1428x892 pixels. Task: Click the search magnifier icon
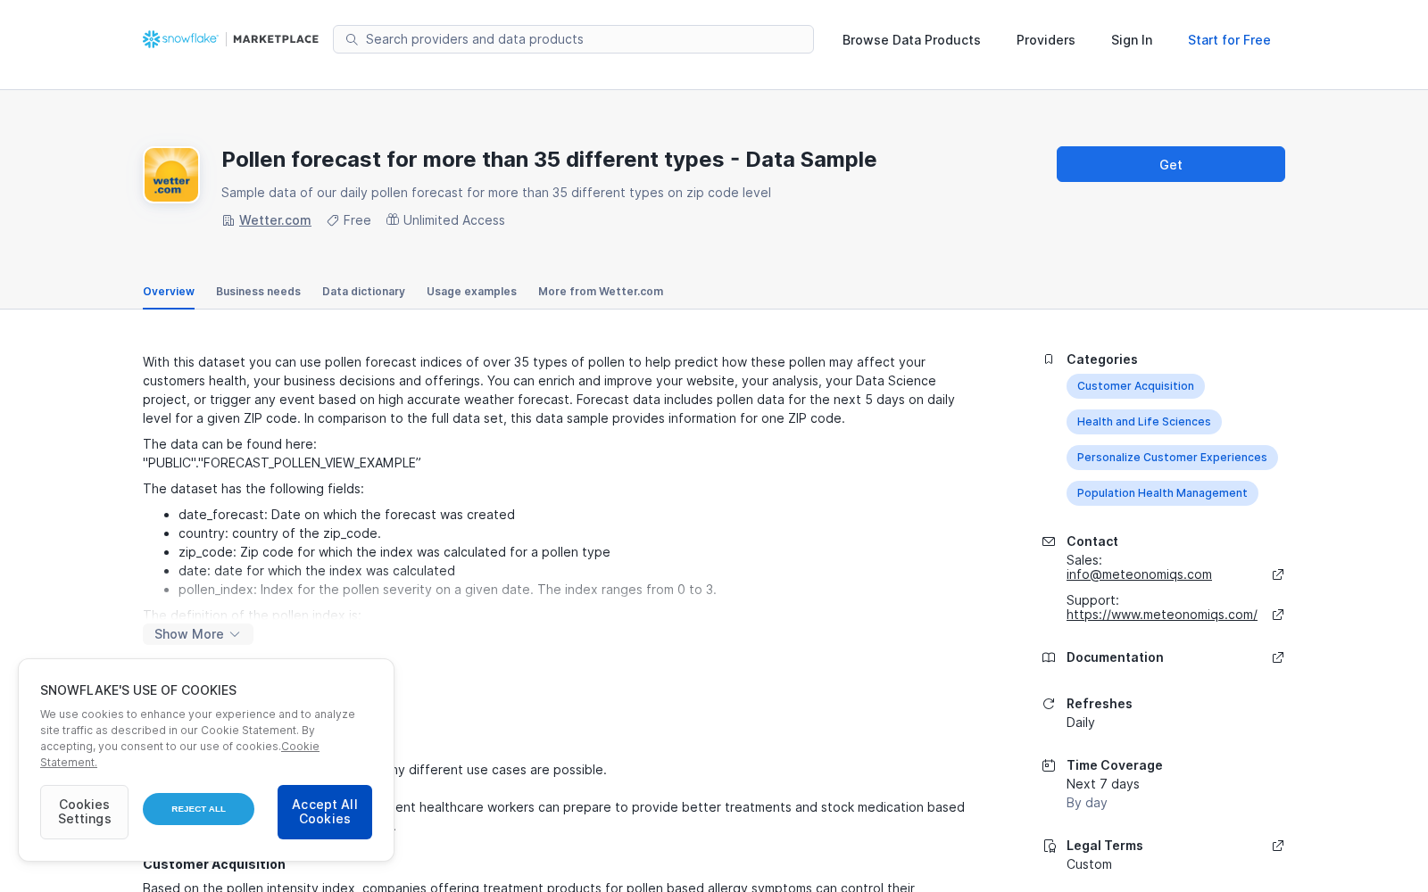[x=352, y=39]
